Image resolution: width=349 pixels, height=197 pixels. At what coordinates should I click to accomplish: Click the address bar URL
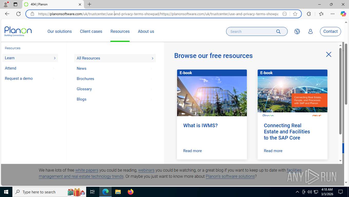158,14
